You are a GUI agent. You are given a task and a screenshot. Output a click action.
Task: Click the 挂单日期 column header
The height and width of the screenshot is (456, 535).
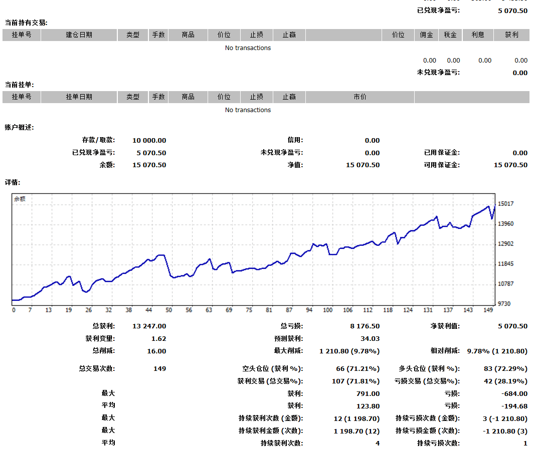pyautogui.click(x=79, y=97)
